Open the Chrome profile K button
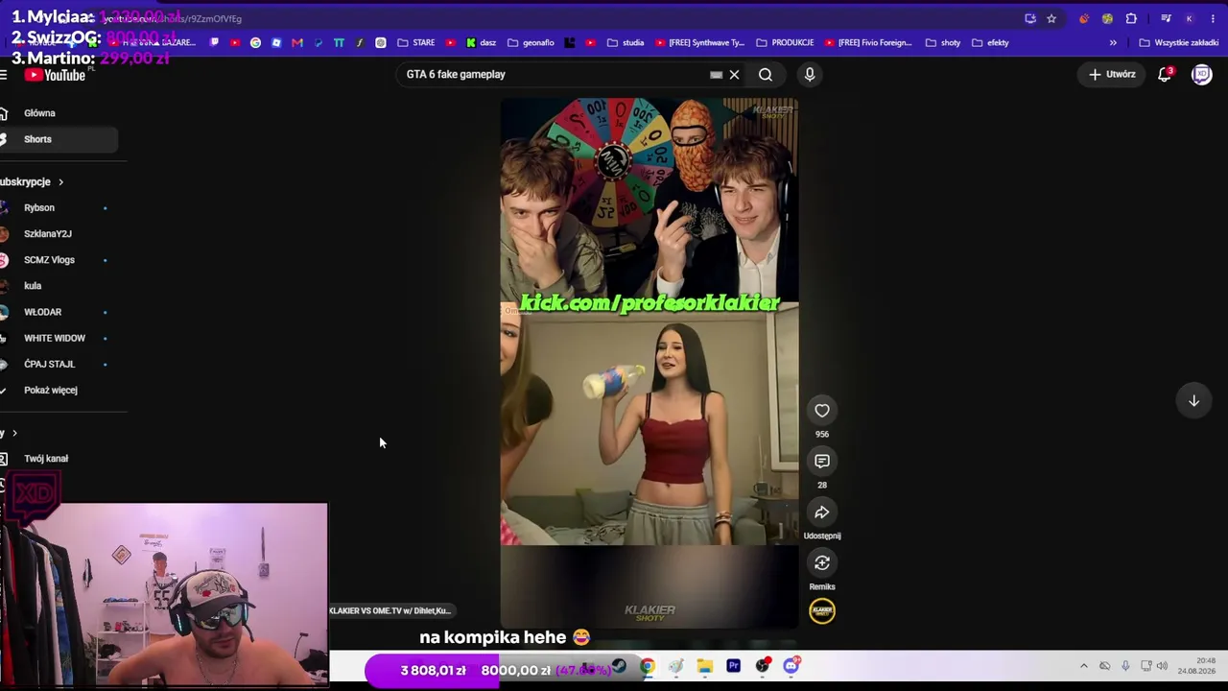This screenshot has height=691, width=1228. click(1189, 18)
